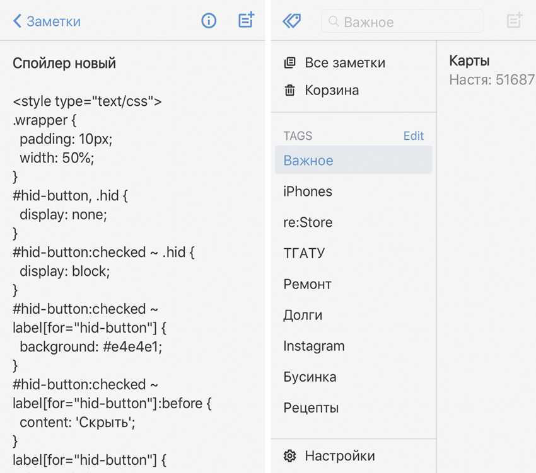Viewport: 536px width, 473px height.
Task: Click the Спойлер новый note title
Action: pyautogui.click(x=64, y=63)
